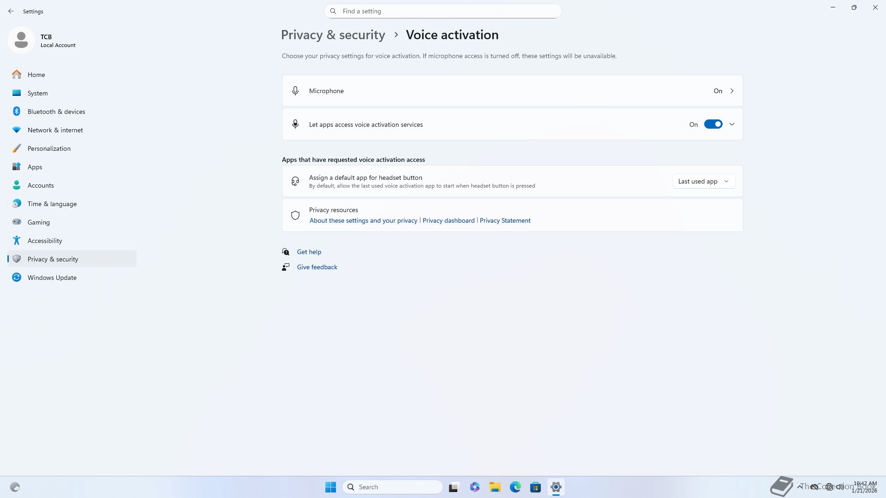Open the Last used app dropdown

coord(703,181)
